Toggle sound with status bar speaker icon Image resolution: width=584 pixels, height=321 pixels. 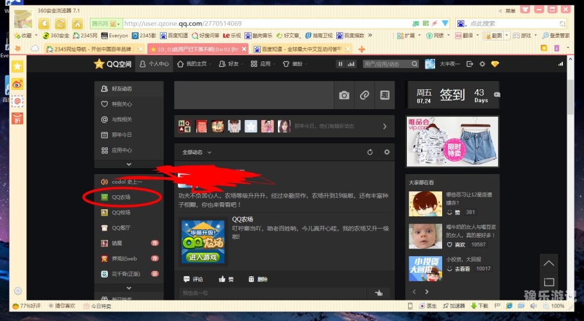[533, 306]
